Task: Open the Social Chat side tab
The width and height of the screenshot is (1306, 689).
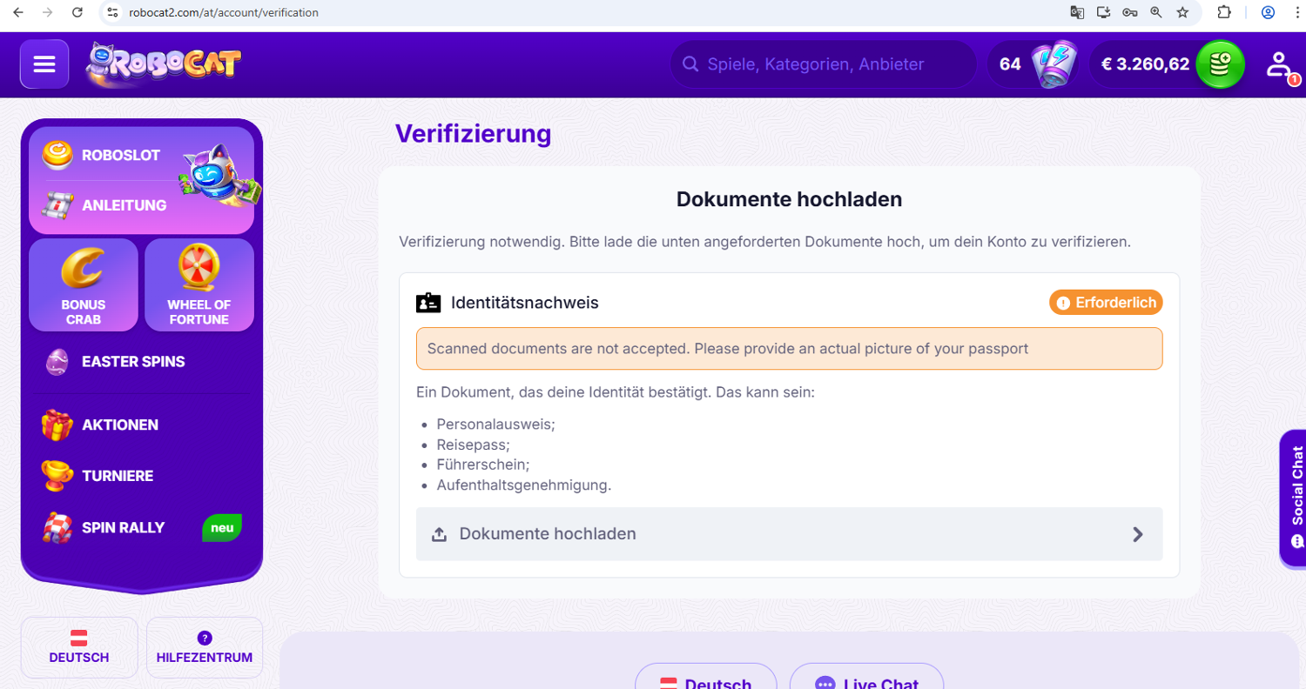Action: coord(1294,498)
